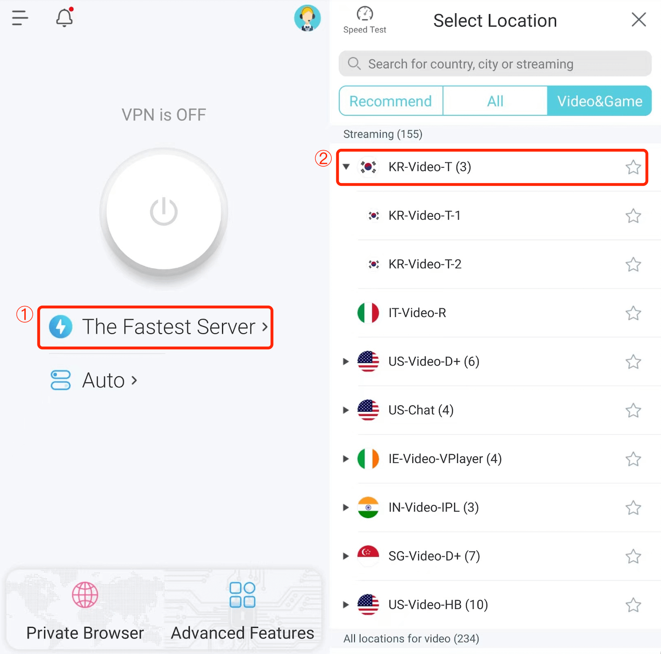This screenshot has width=661, height=654.
Task: Toggle VPN power button on
Action: (164, 212)
